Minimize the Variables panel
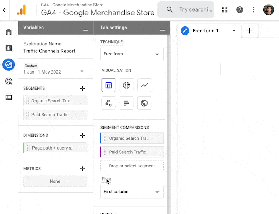The image size is (279, 214). pyautogui.click(x=85, y=30)
